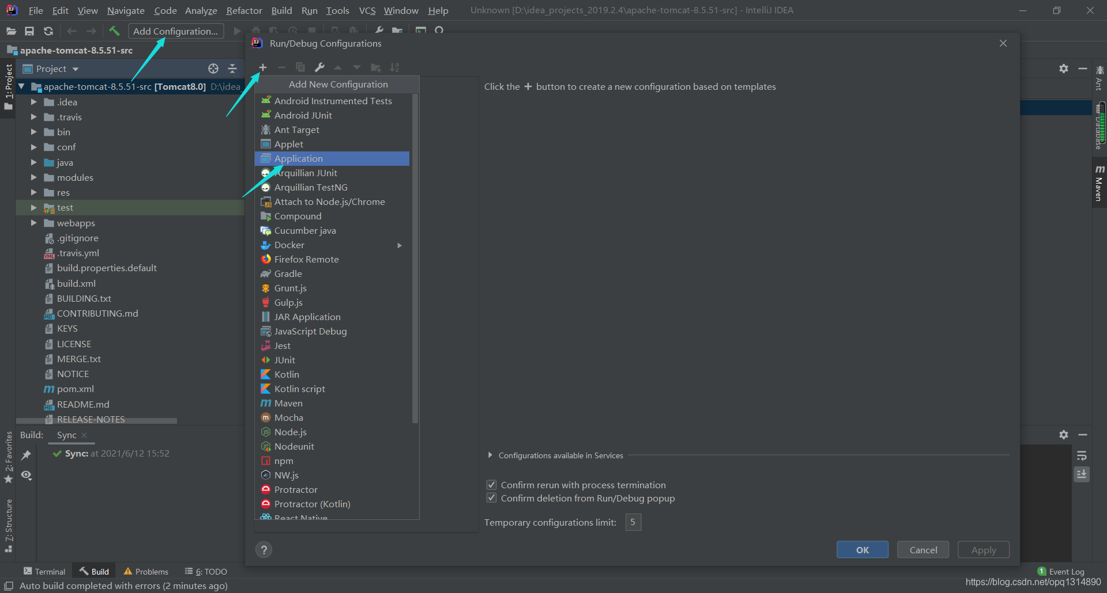1107x593 pixels.
Task: Open the Problems tab
Action: pos(146,572)
